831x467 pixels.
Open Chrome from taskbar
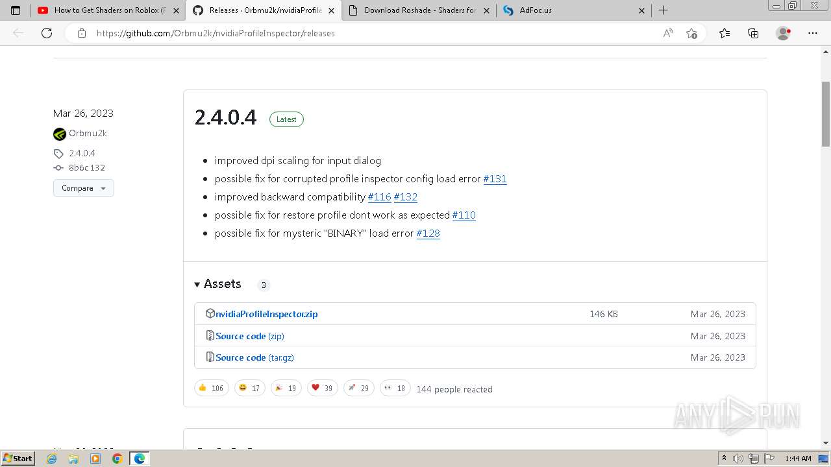coord(118,459)
